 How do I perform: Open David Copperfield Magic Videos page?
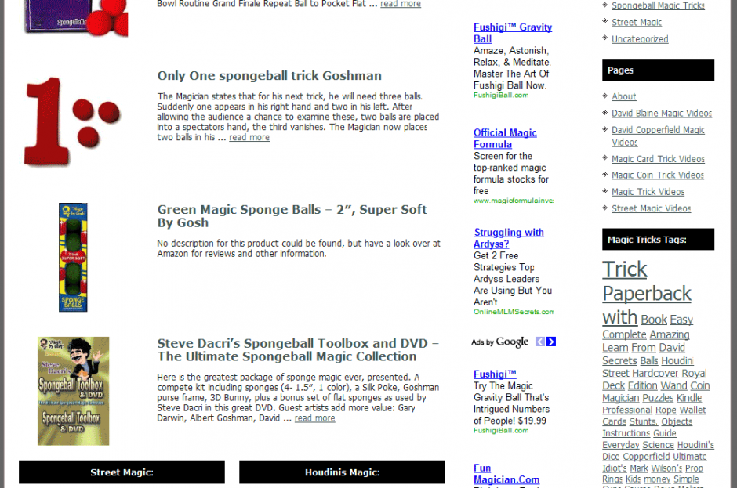pyautogui.click(x=658, y=136)
